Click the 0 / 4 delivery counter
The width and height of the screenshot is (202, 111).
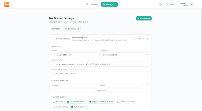click(136, 39)
